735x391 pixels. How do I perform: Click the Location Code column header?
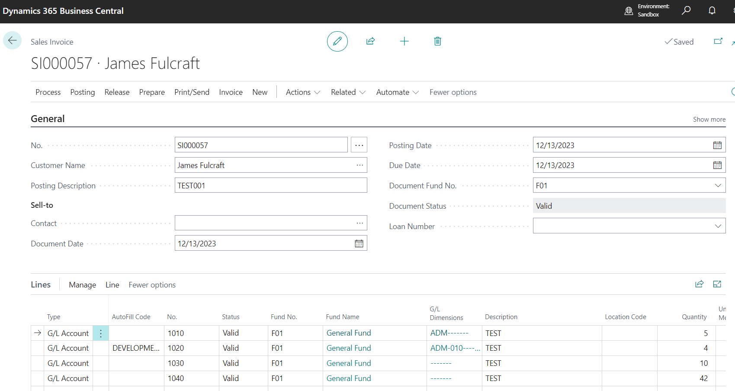[x=626, y=317]
